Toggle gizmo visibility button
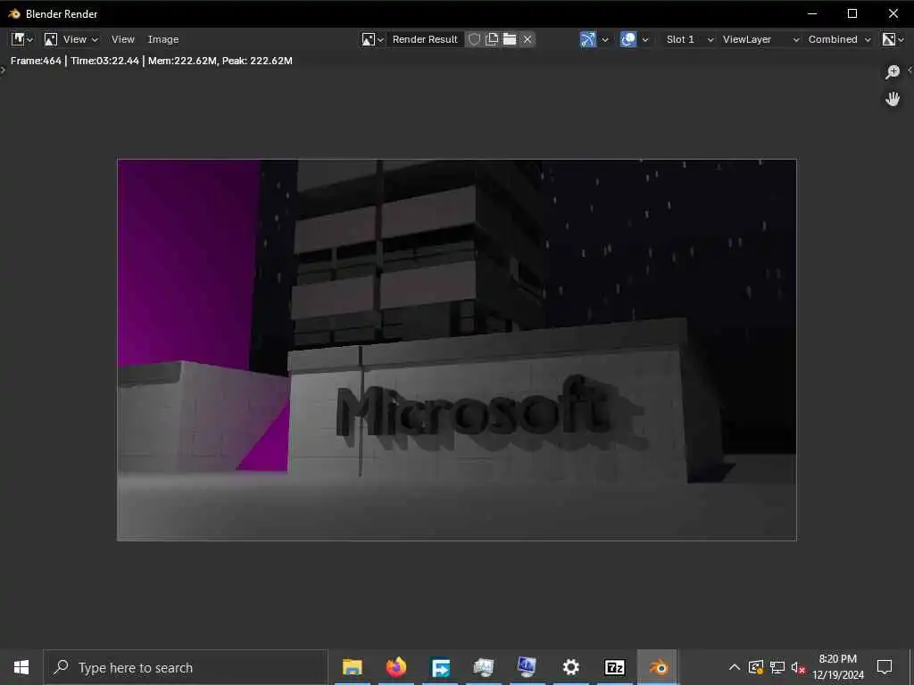 (x=587, y=39)
